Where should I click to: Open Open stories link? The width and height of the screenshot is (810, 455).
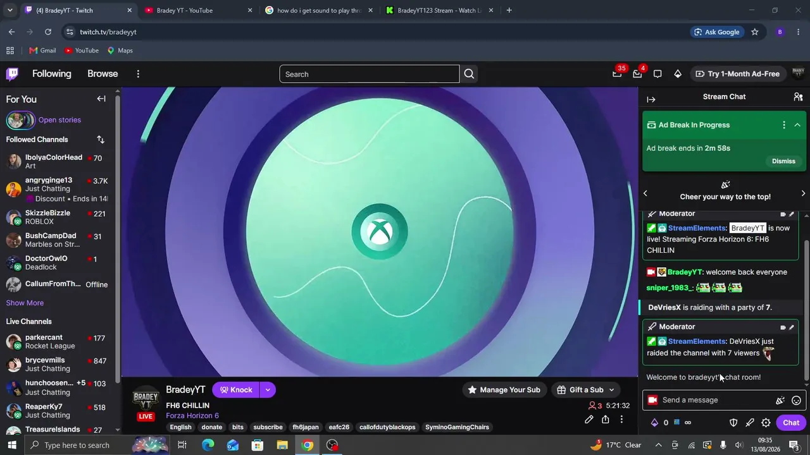coord(59,120)
